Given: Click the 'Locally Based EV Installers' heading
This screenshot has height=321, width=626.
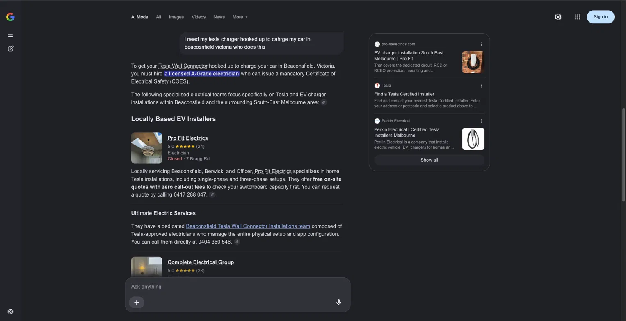Looking at the screenshot, I should click(x=174, y=119).
